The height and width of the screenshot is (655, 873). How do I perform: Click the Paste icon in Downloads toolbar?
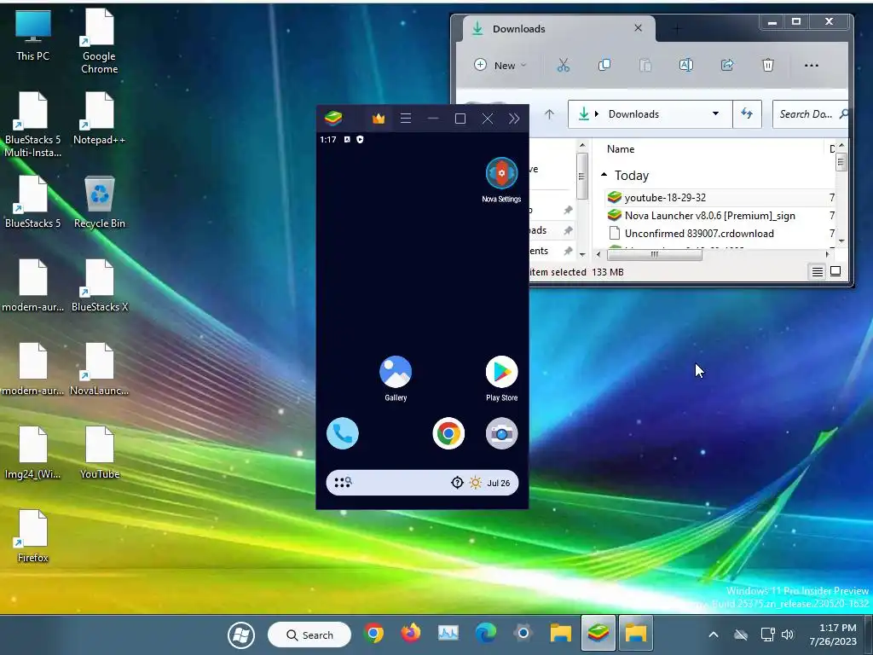pyautogui.click(x=645, y=65)
